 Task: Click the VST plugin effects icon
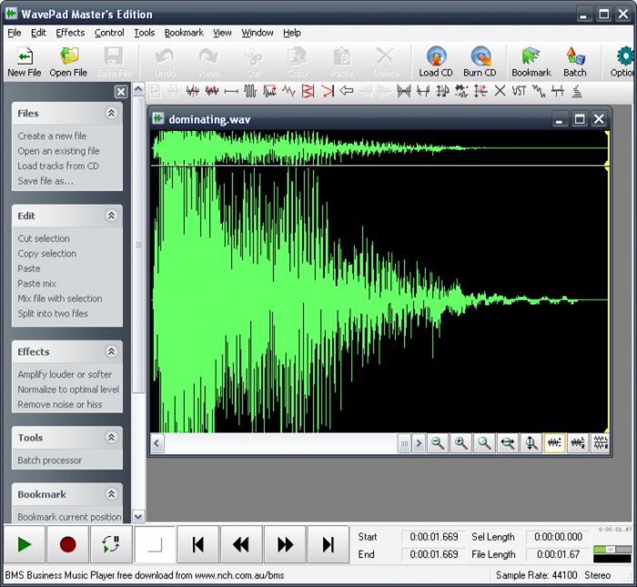519,91
